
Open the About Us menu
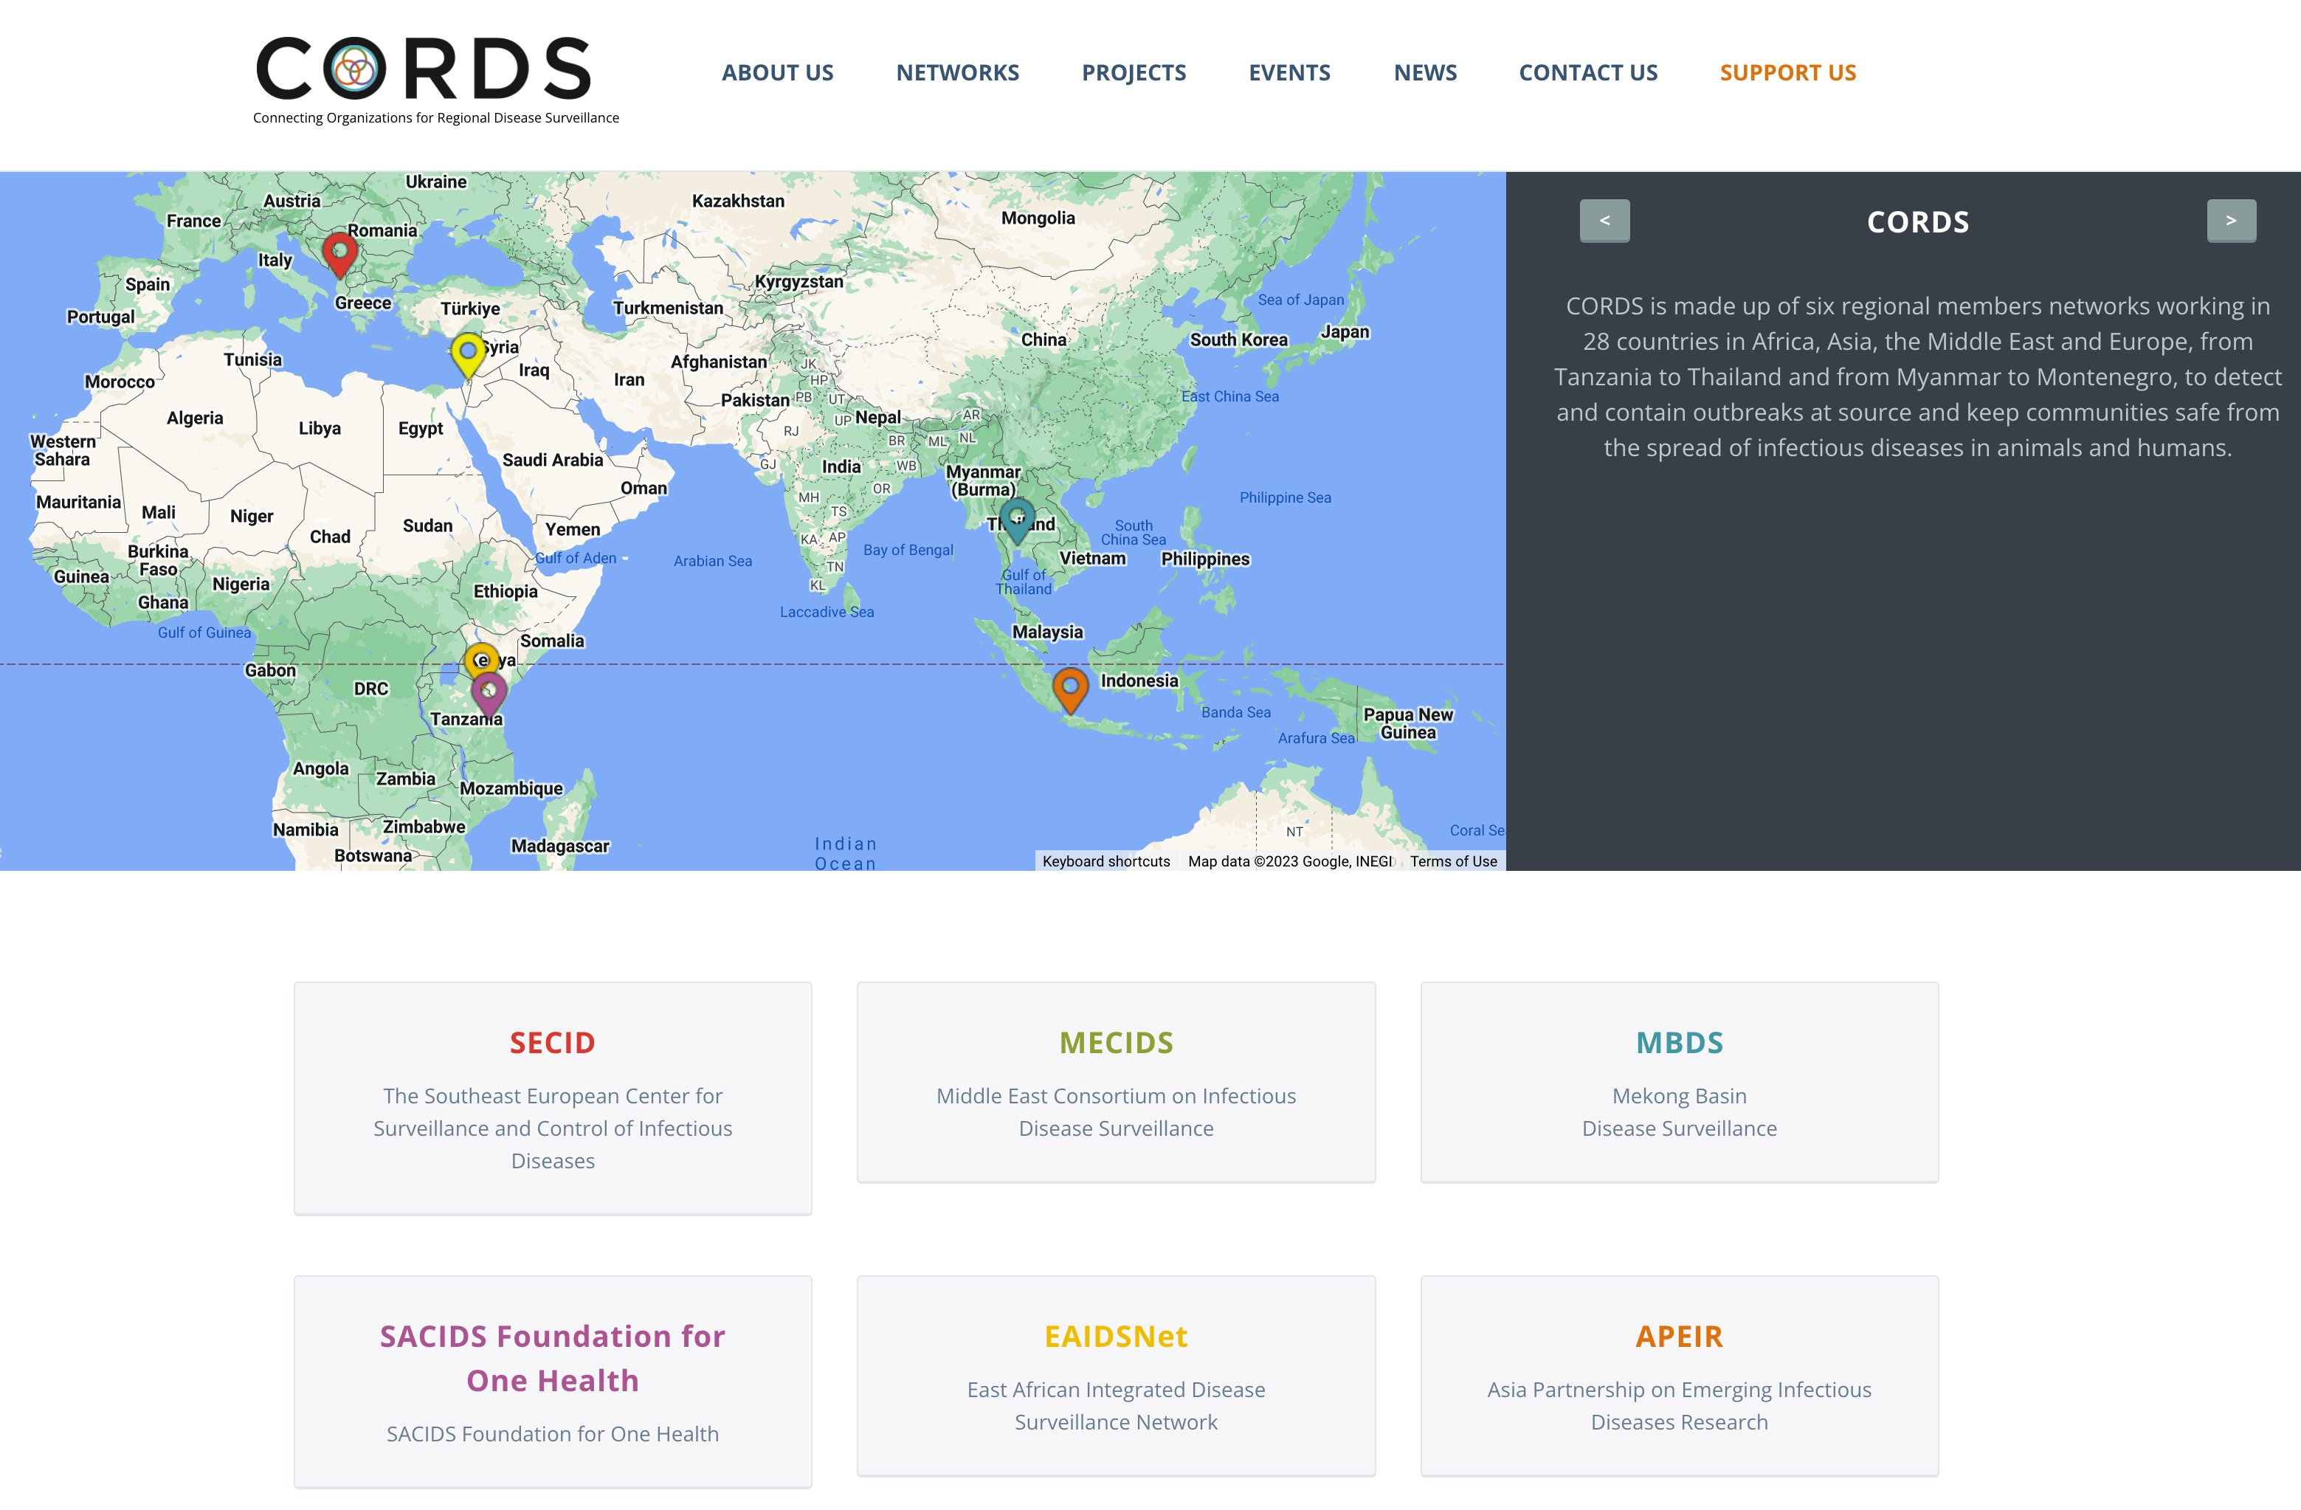777,72
